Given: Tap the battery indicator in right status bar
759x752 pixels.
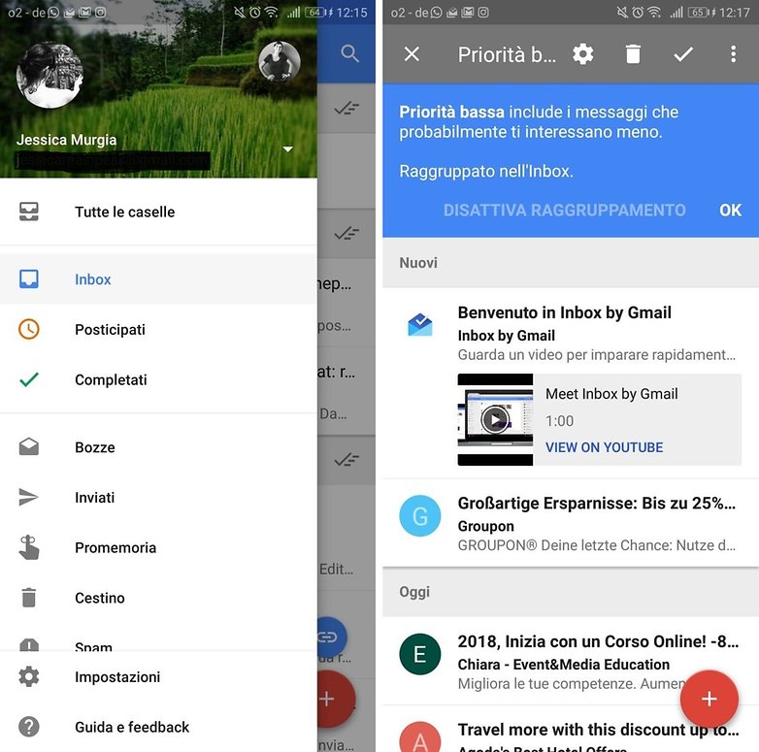Looking at the screenshot, I should tap(698, 12).
